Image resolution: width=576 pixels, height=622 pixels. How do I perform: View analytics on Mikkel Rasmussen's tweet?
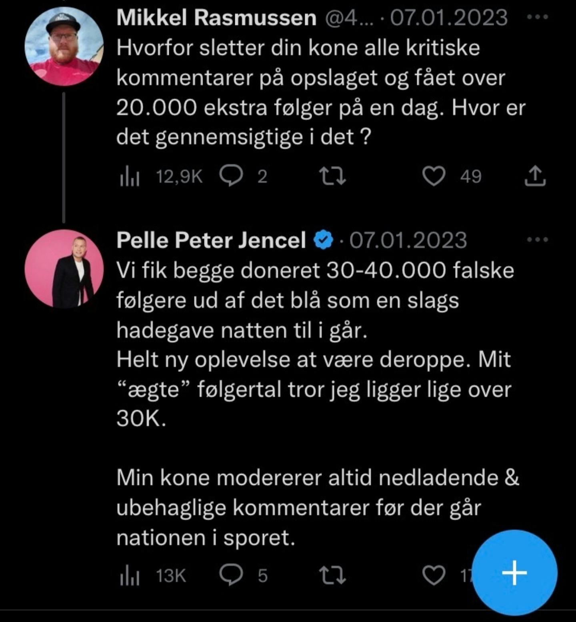click(x=130, y=177)
